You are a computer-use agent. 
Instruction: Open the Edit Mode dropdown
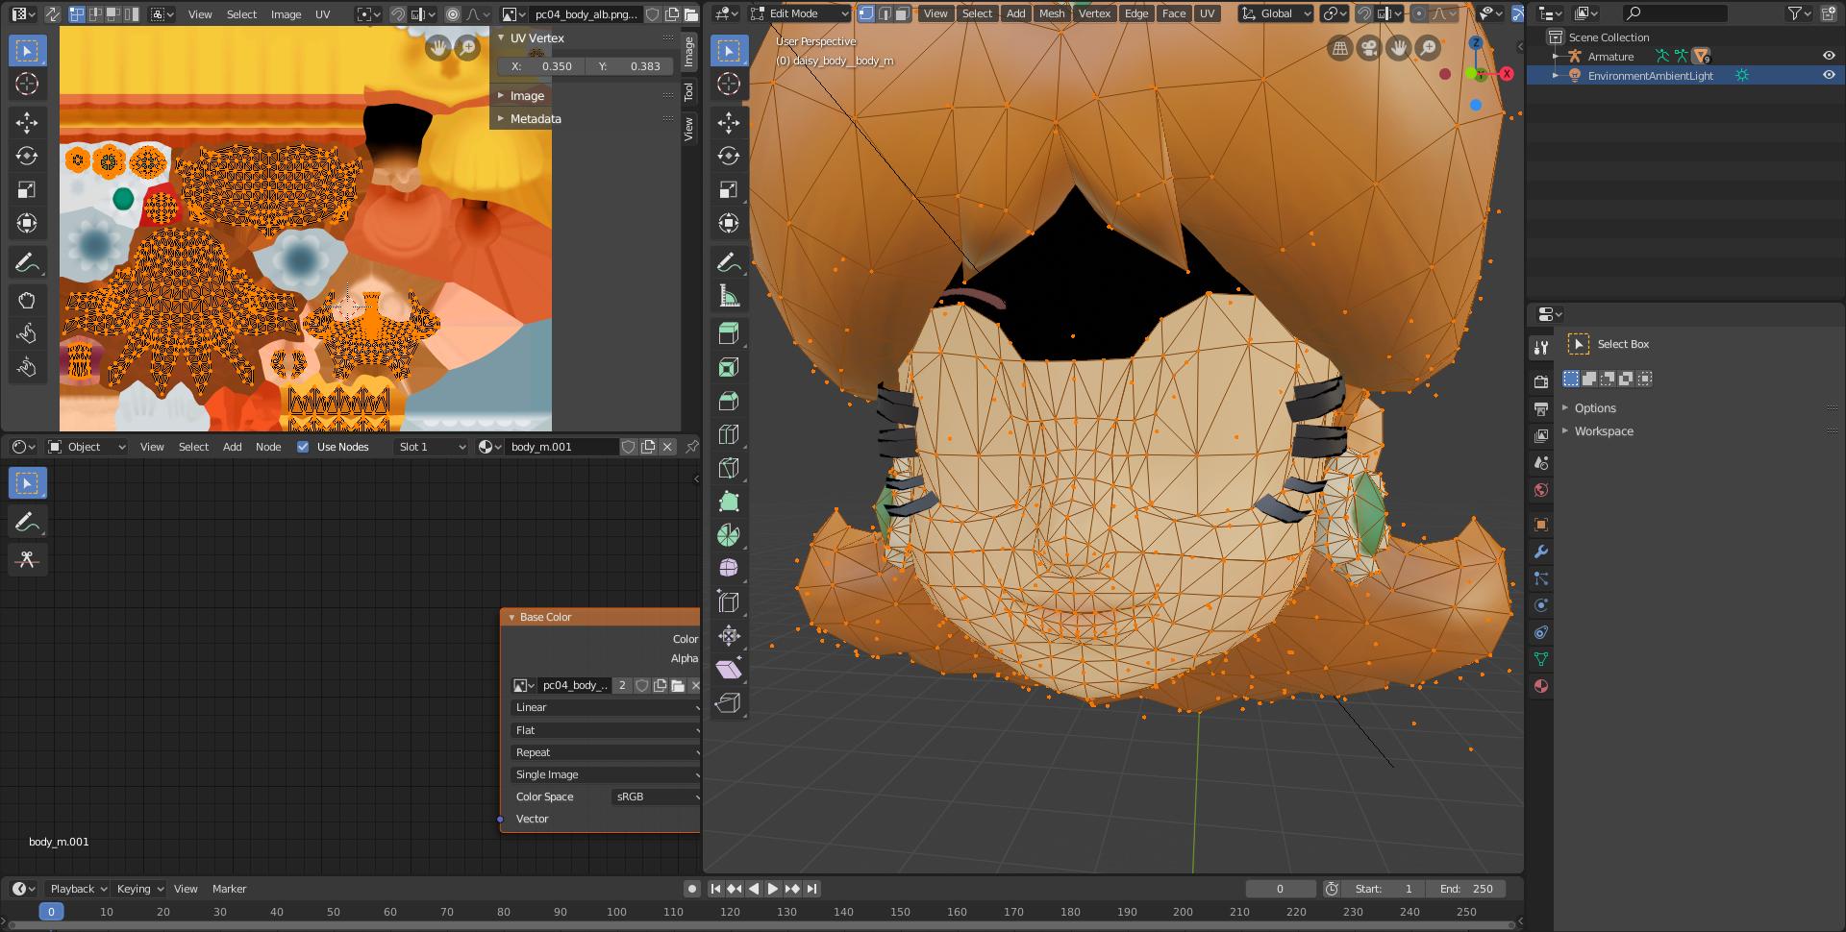point(799,13)
